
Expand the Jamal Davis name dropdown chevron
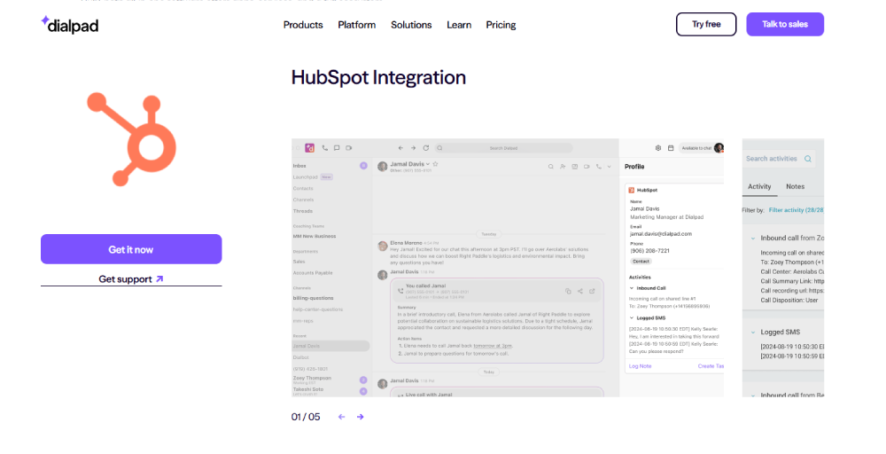pyautogui.click(x=428, y=164)
